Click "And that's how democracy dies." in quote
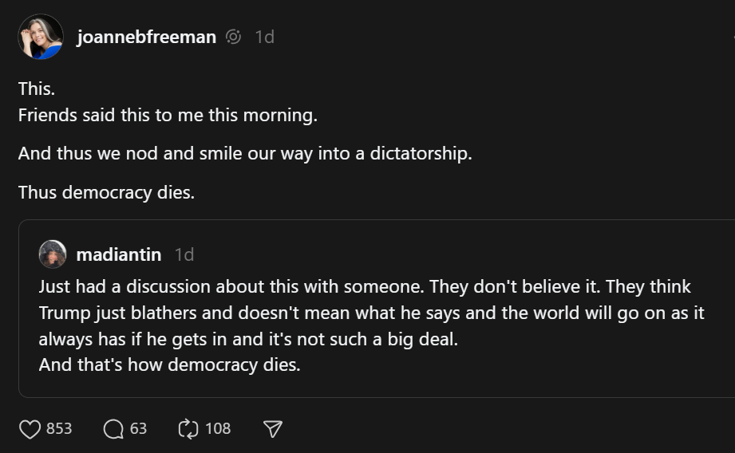 (169, 366)
